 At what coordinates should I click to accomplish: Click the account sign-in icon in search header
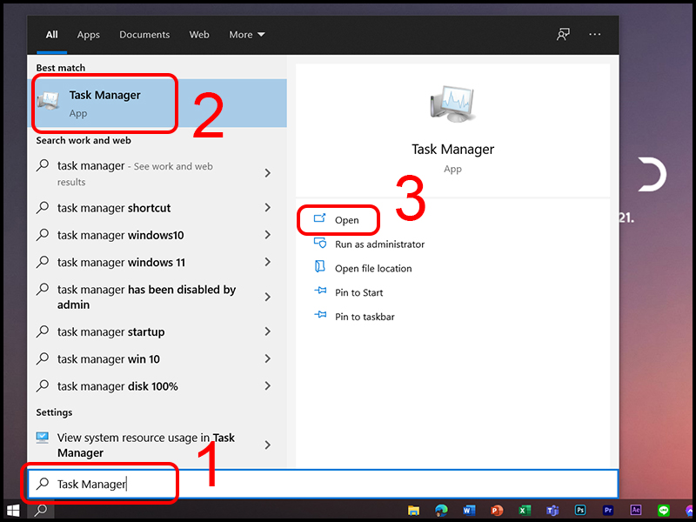(563, 34)
